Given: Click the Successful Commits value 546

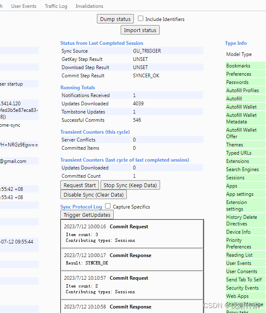Looking at the screenshot, I should (137, 120).
